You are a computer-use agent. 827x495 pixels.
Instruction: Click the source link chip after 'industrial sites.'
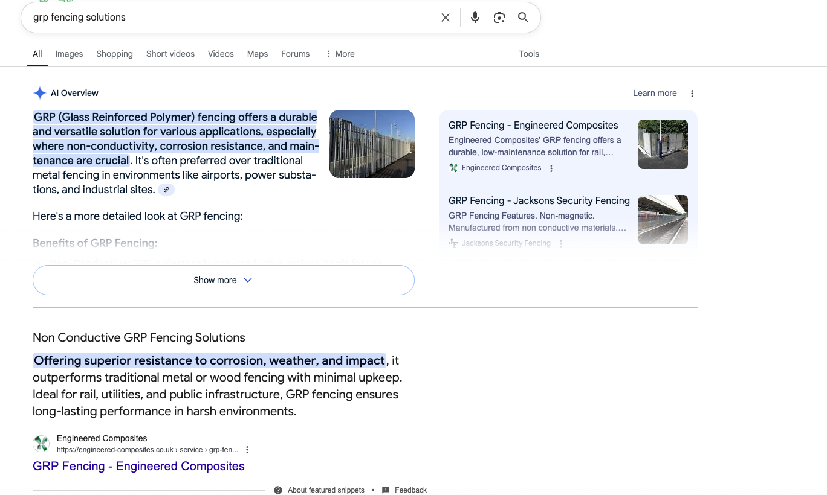[166, 190]
